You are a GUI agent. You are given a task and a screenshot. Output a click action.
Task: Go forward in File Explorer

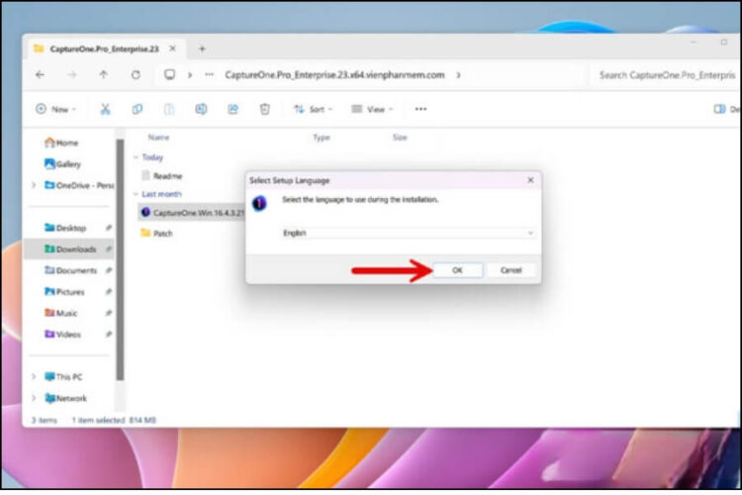[72, 75]
